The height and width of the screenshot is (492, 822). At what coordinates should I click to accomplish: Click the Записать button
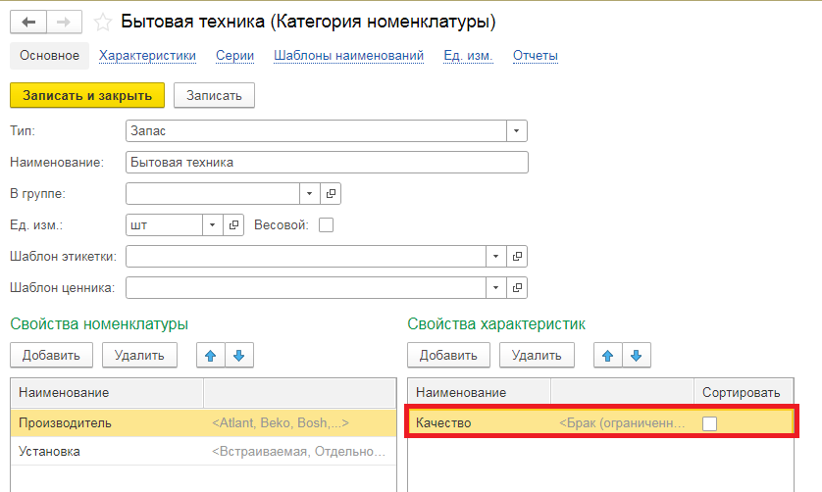click(214, 95)
